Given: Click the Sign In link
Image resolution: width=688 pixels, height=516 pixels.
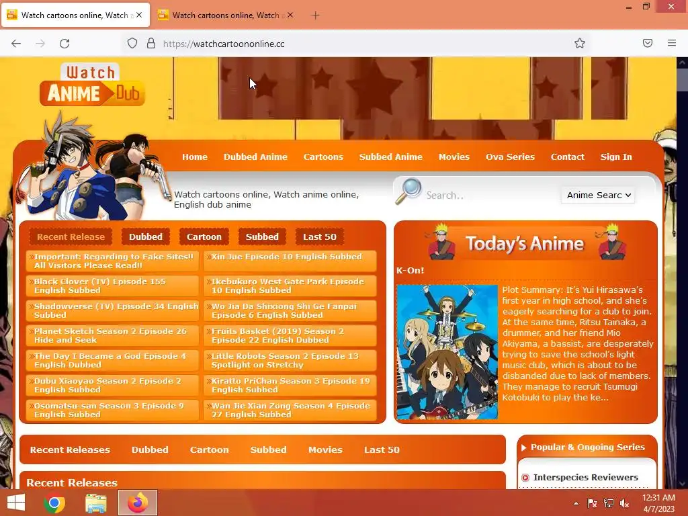Looking at the screenshot, I should (616, 157).
